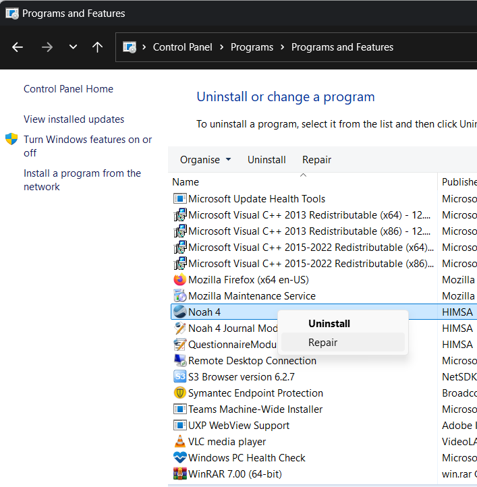Viewport: 477px width, 487px height.
Task: Click the Control Panel icon in address bar
Action: click(130, 47)
